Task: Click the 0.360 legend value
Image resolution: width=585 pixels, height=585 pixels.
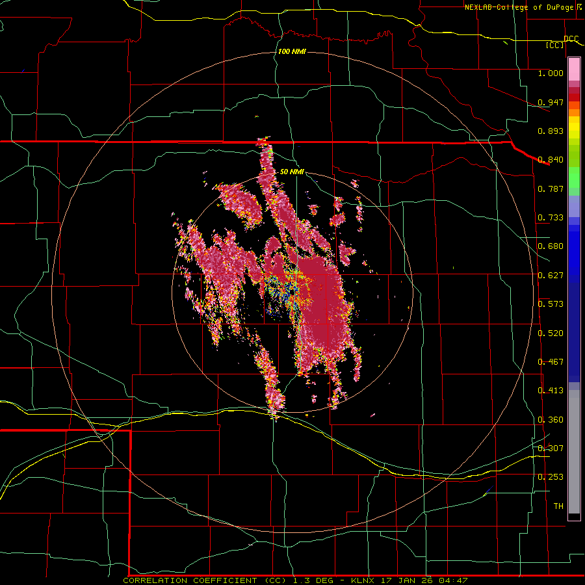Action: (551, 420)
